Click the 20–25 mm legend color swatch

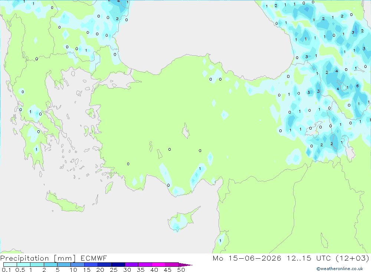tap(105, 265)
